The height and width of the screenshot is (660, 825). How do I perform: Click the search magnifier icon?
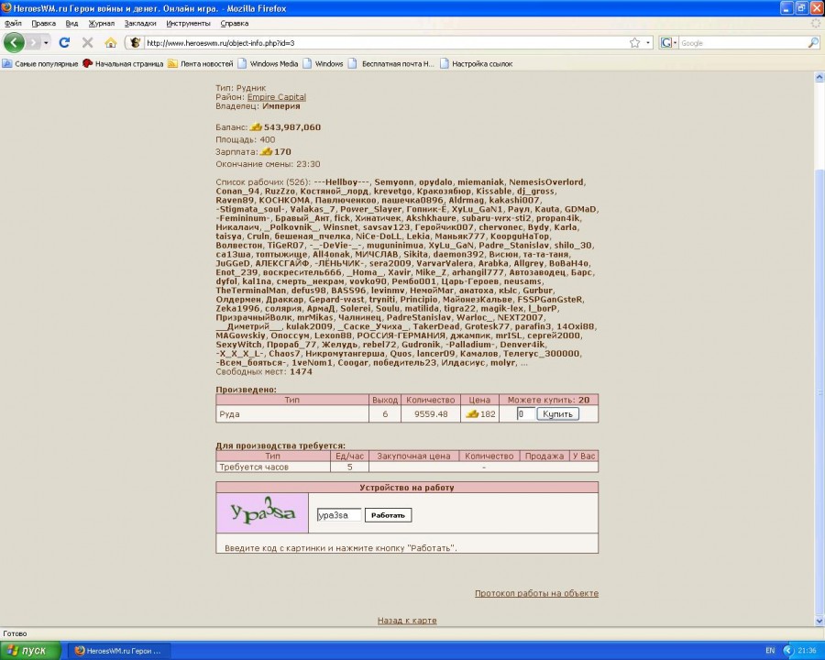pos(812,42)
